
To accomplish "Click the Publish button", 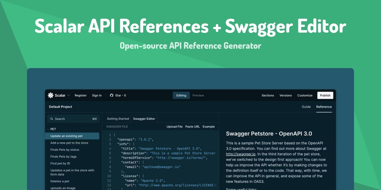I will 325,95.
